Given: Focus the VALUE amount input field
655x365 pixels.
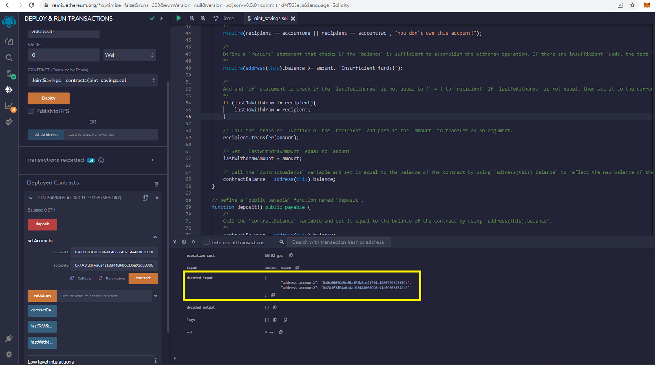Looking at the screenshot, I should coord(63,55).
